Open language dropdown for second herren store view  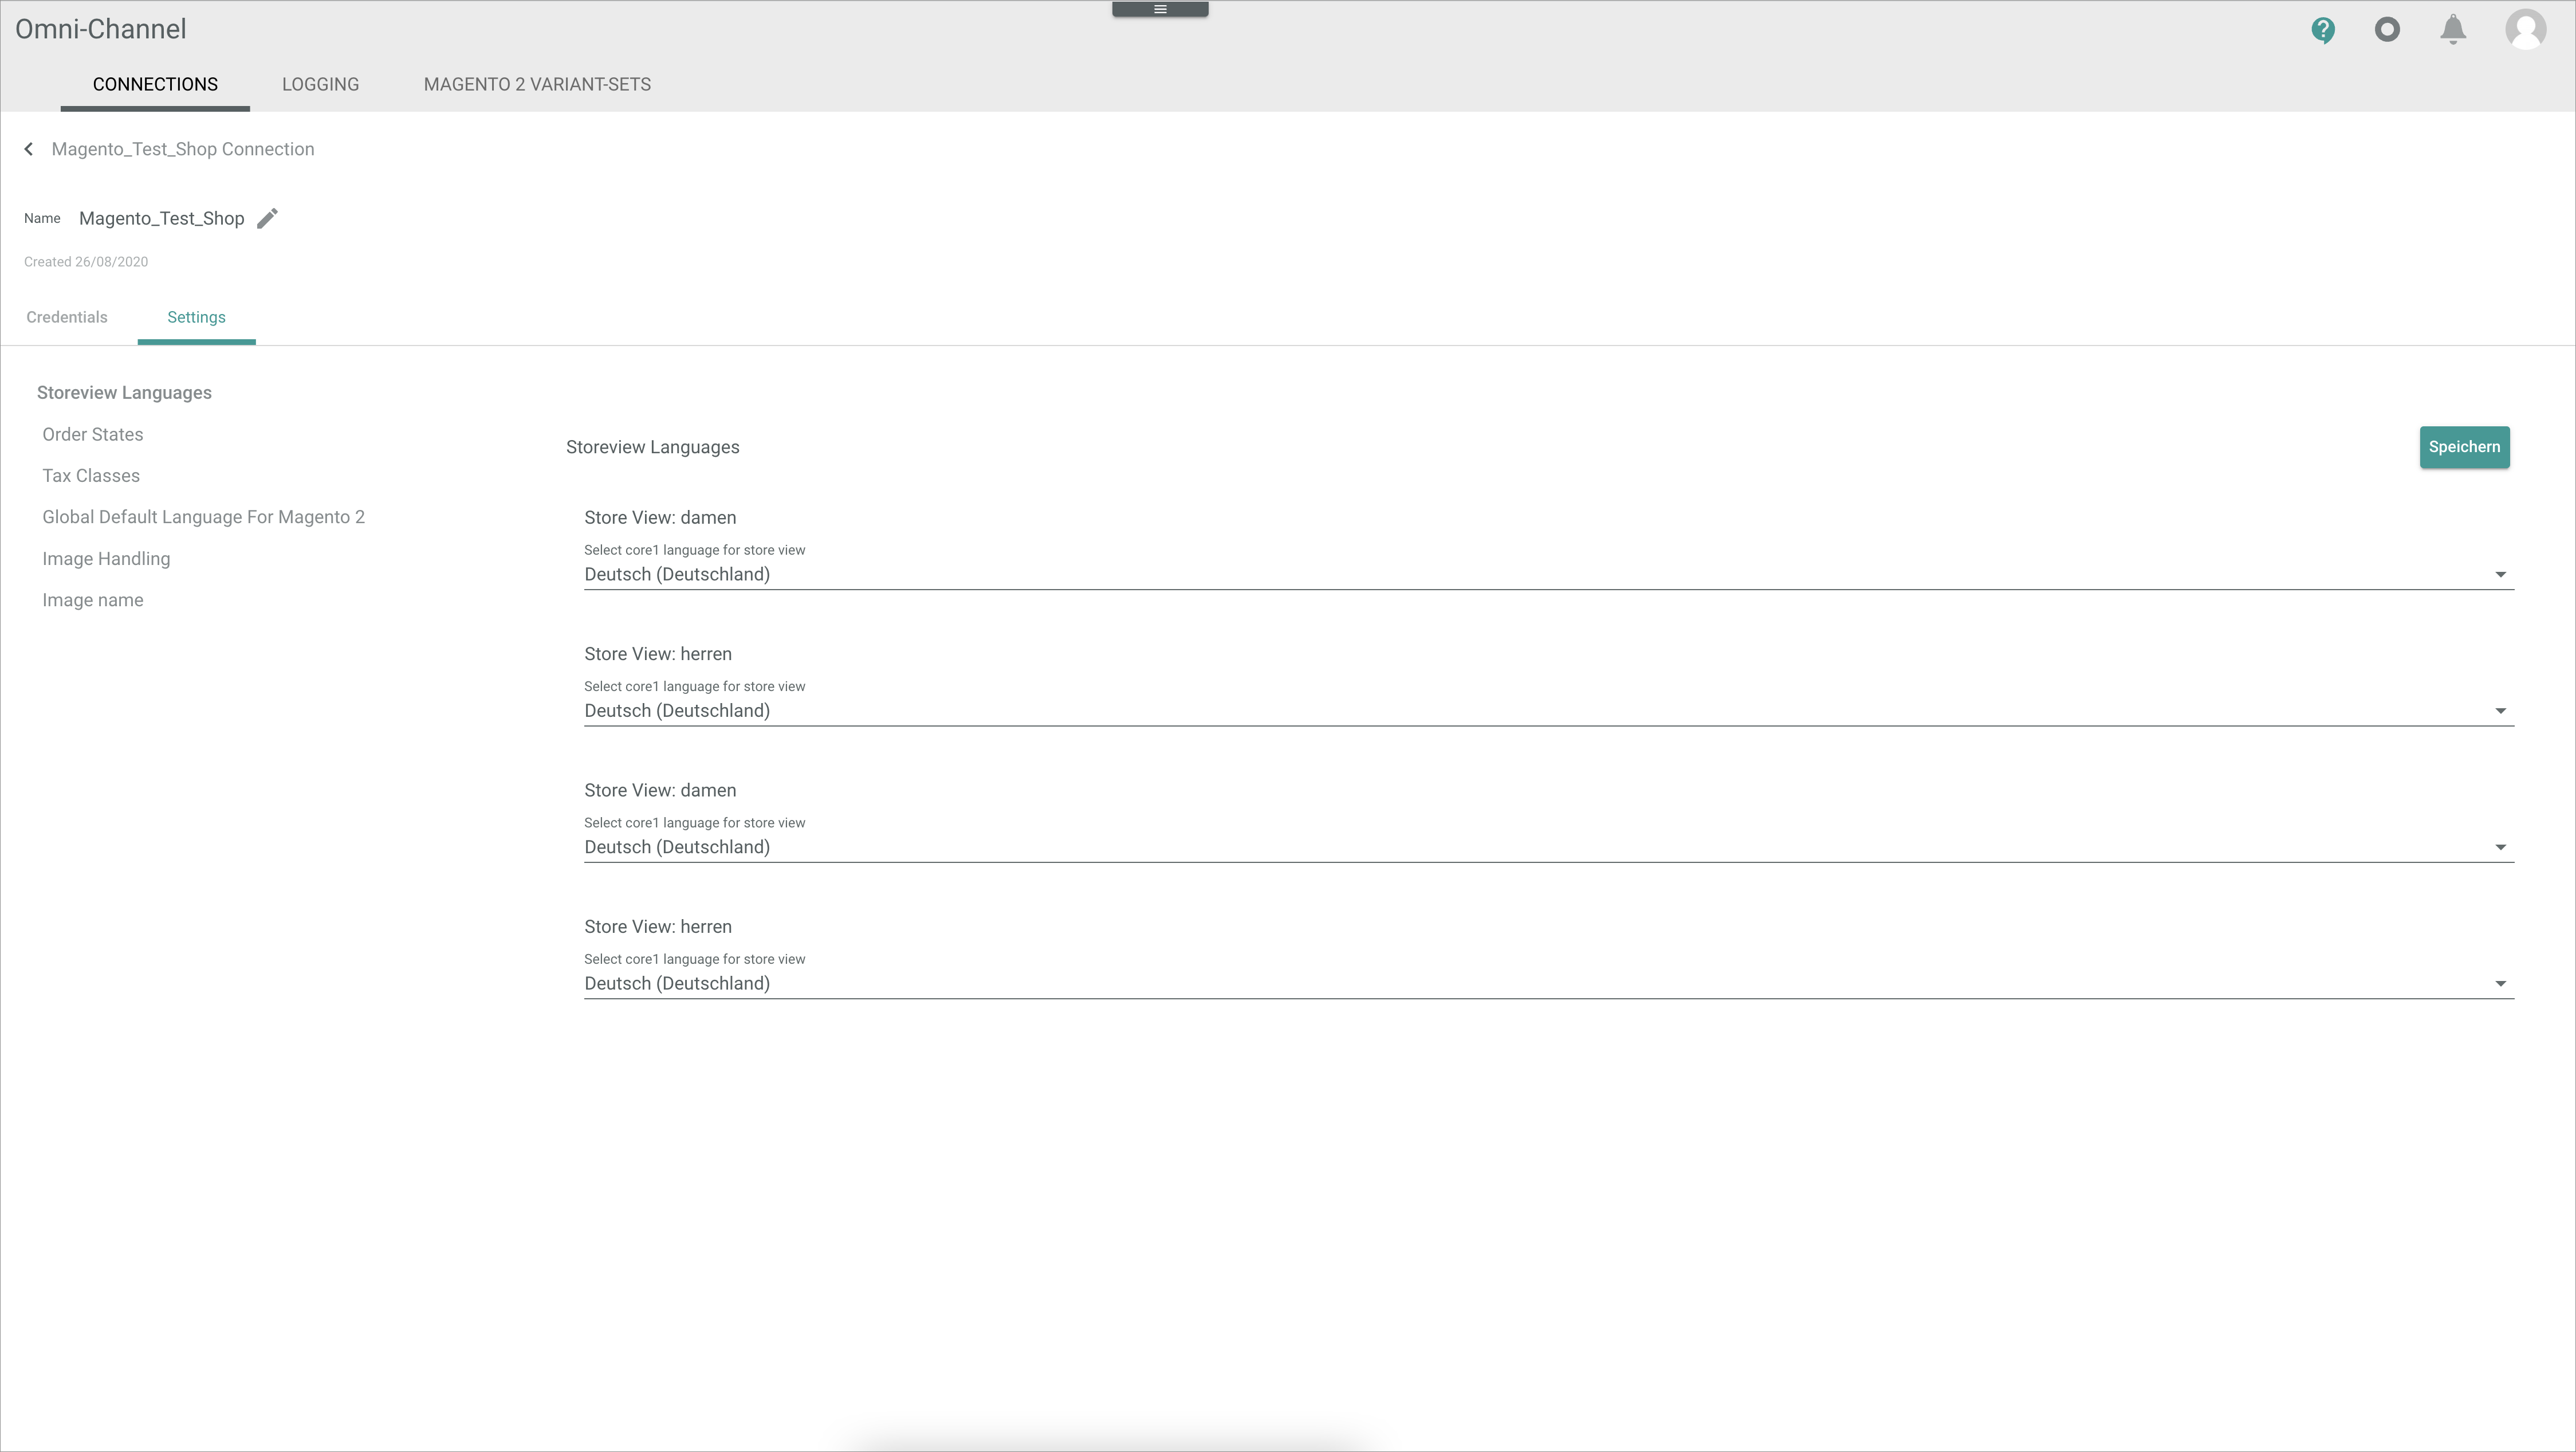click(x=1548, y=984)
